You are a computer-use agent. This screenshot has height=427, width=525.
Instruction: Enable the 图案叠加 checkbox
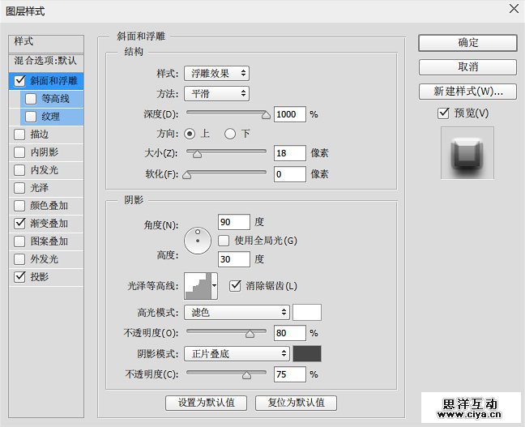(19, 241)
